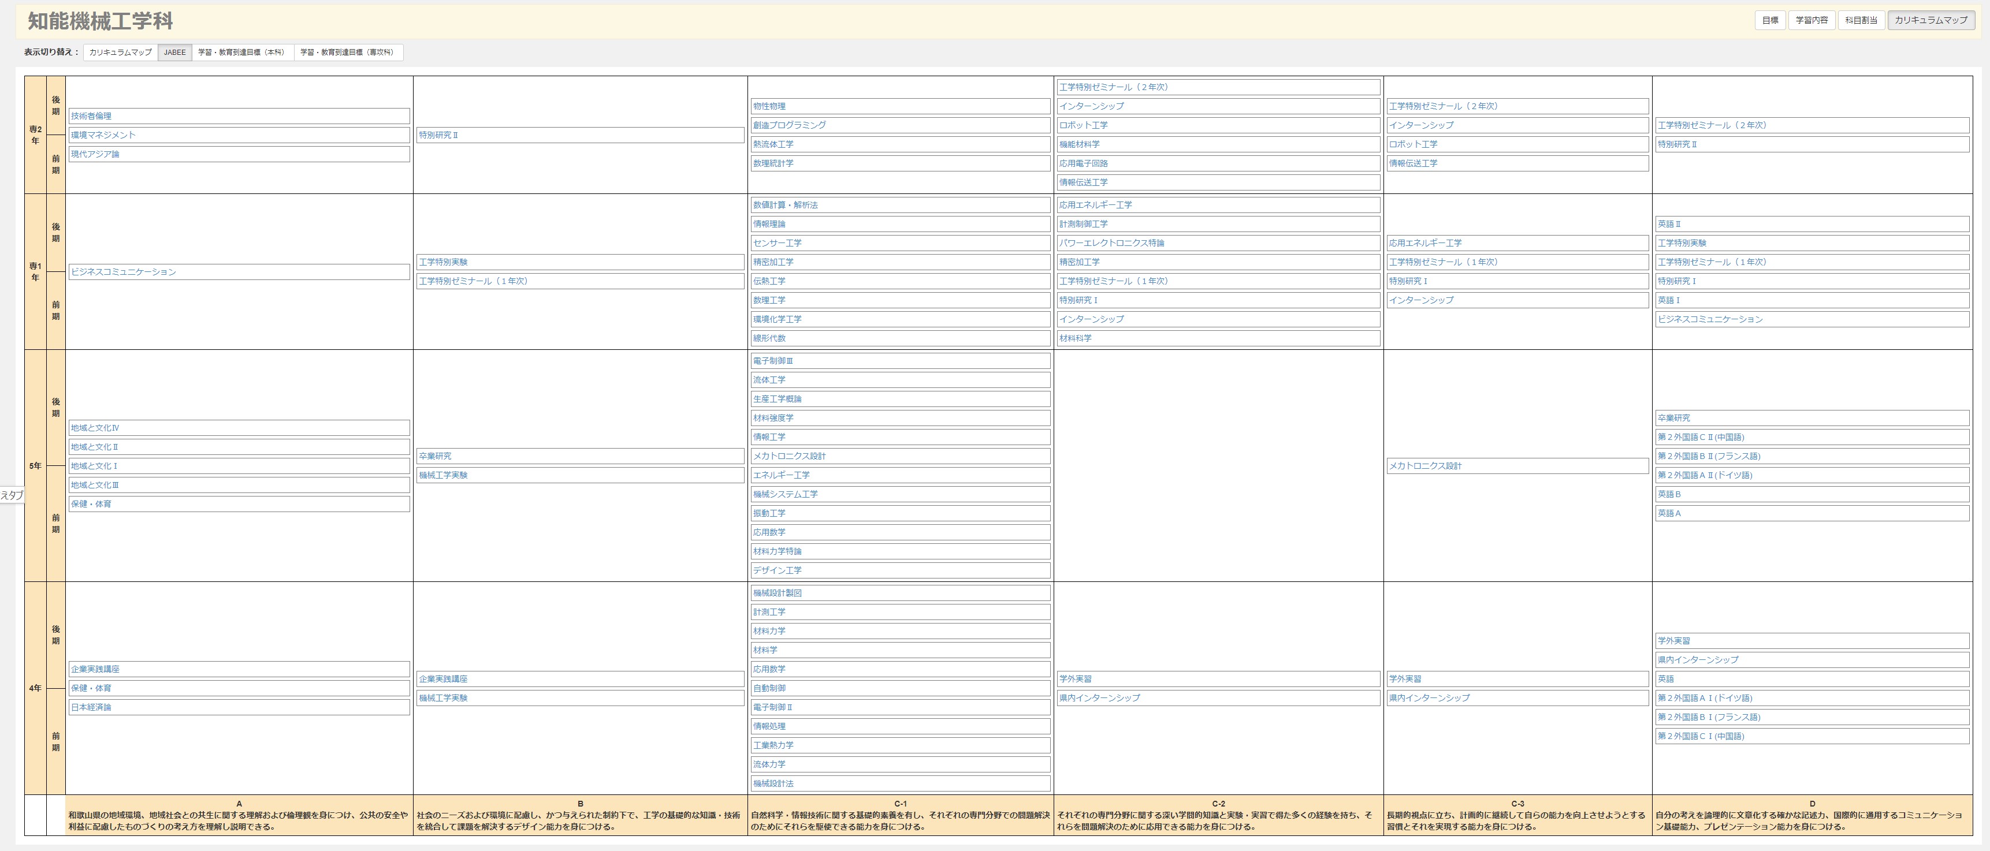
Task: Open the 地域と文化Ⅰ course link
Action: [x=95, y=466]
